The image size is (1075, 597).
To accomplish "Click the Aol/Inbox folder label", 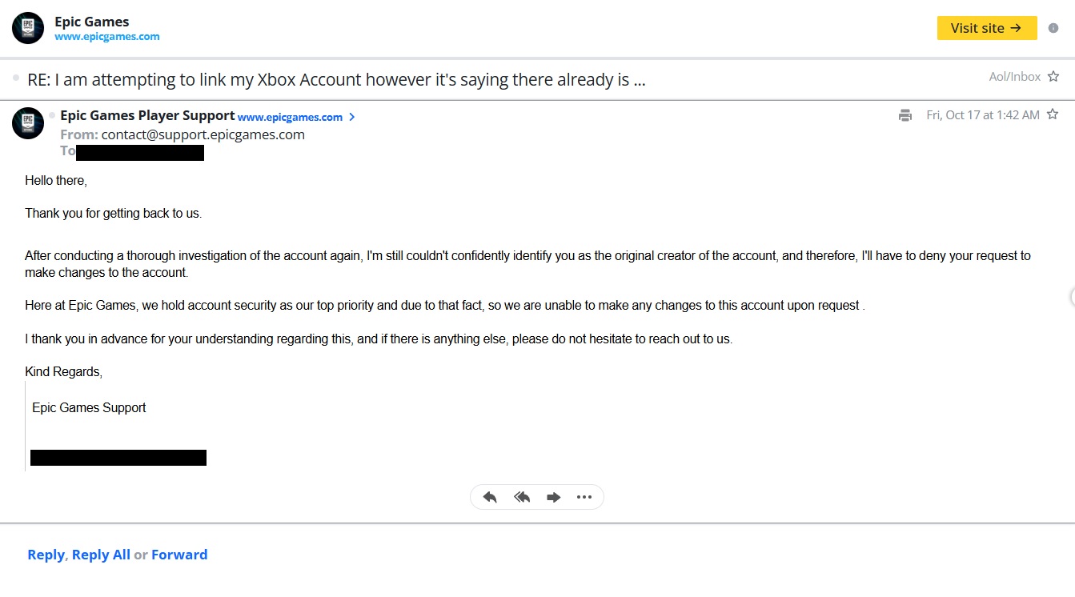I will click(1015, 77).
